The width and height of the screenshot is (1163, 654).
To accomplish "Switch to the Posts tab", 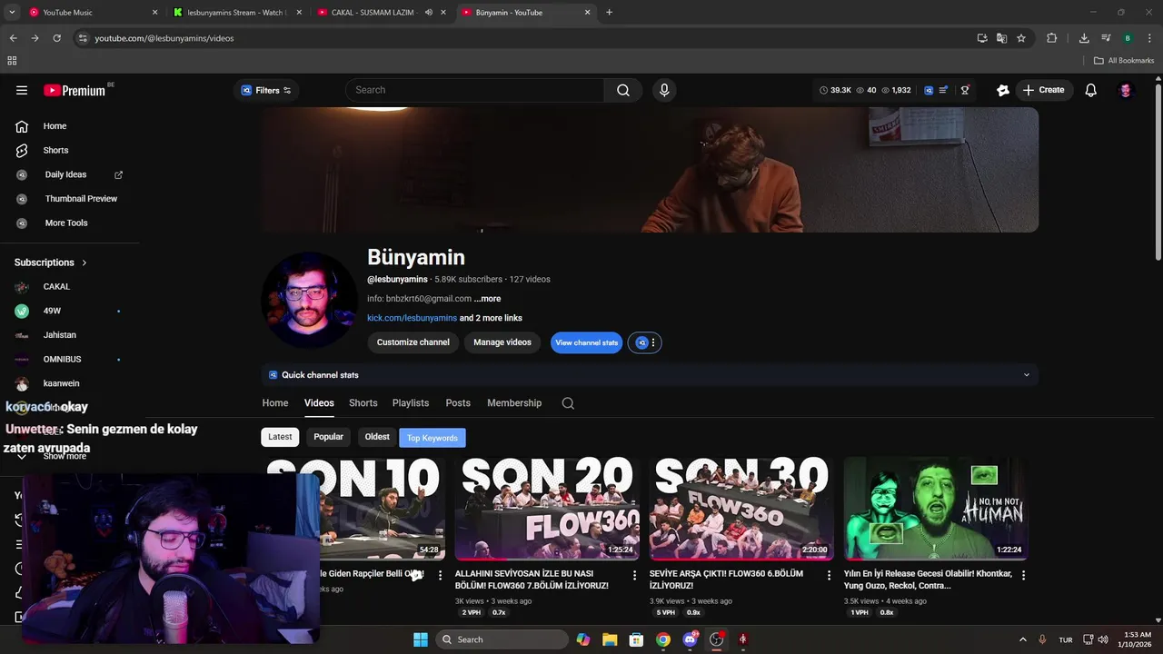I will point(458,403).
